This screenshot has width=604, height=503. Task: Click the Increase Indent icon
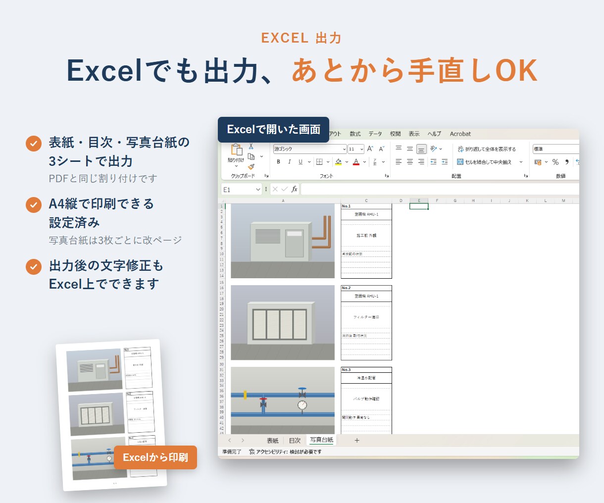click(445, 162)
